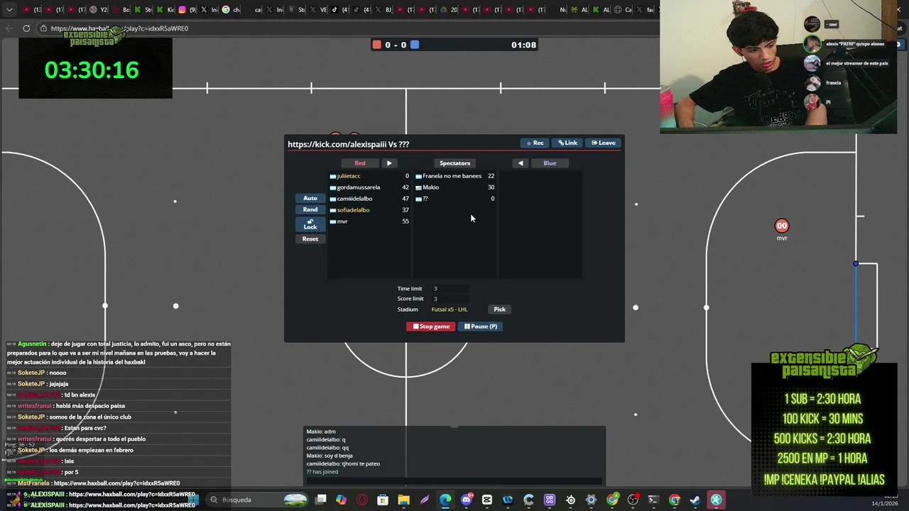Stop the current game
Viewport: 909px width, 511px height.
pos(431,326)
